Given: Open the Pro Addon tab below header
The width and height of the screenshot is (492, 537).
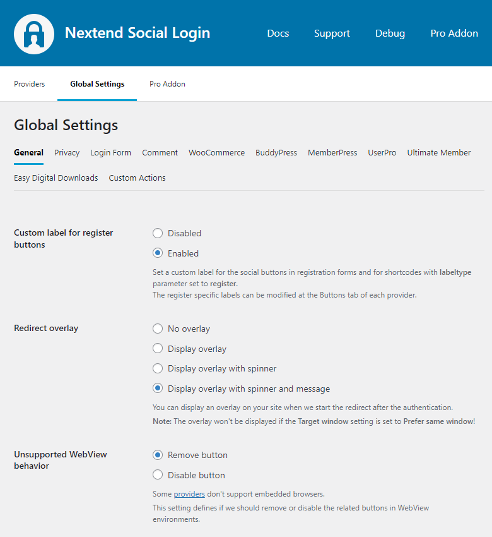Looking at the screenshot, I should tap(167, 84).
